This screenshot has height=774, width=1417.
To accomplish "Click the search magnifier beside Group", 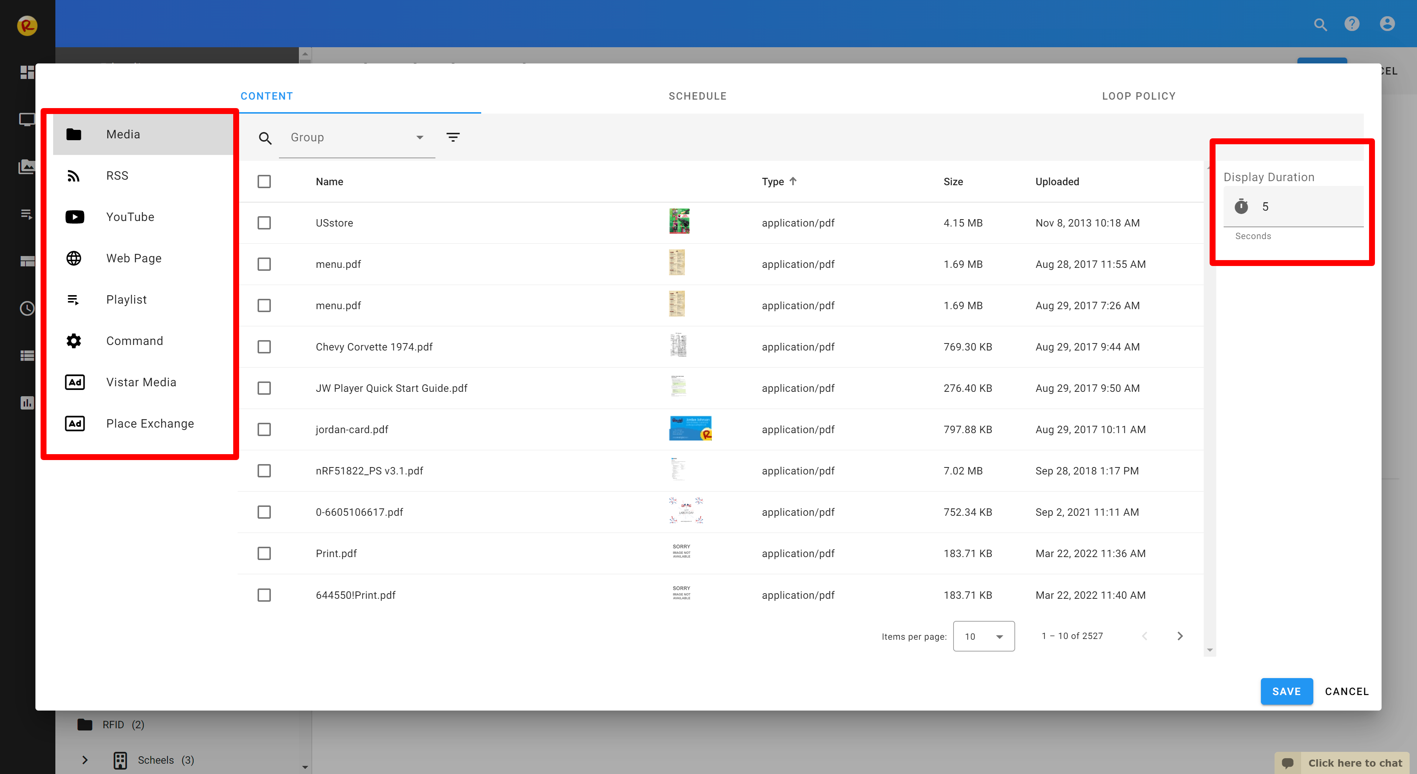I will pyautogui.click(x=265, y=138).
